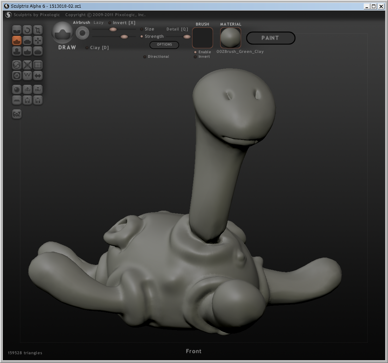Toggle brush Enable option

tap(203, 52)
